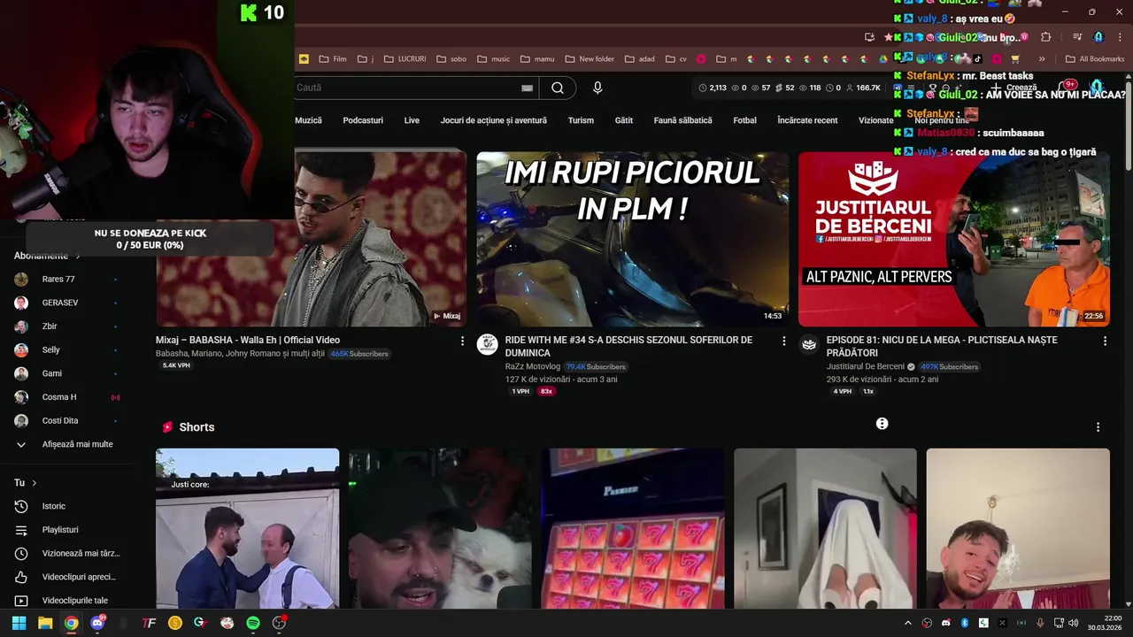Select the Fotbal filter chip
This screenshot has height=637, width=1133.
(x=744, y=120)
